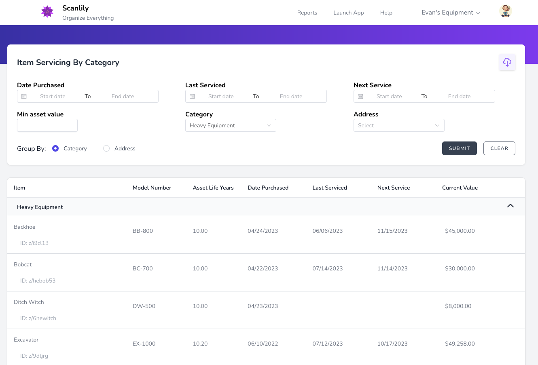Open the Address select dropdown

click(x=398, y=125)
